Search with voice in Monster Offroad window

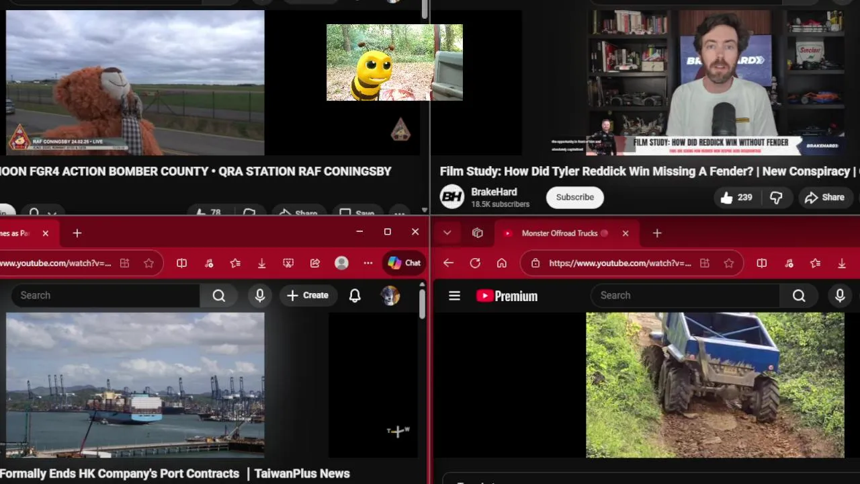click(x=839, y=295)
